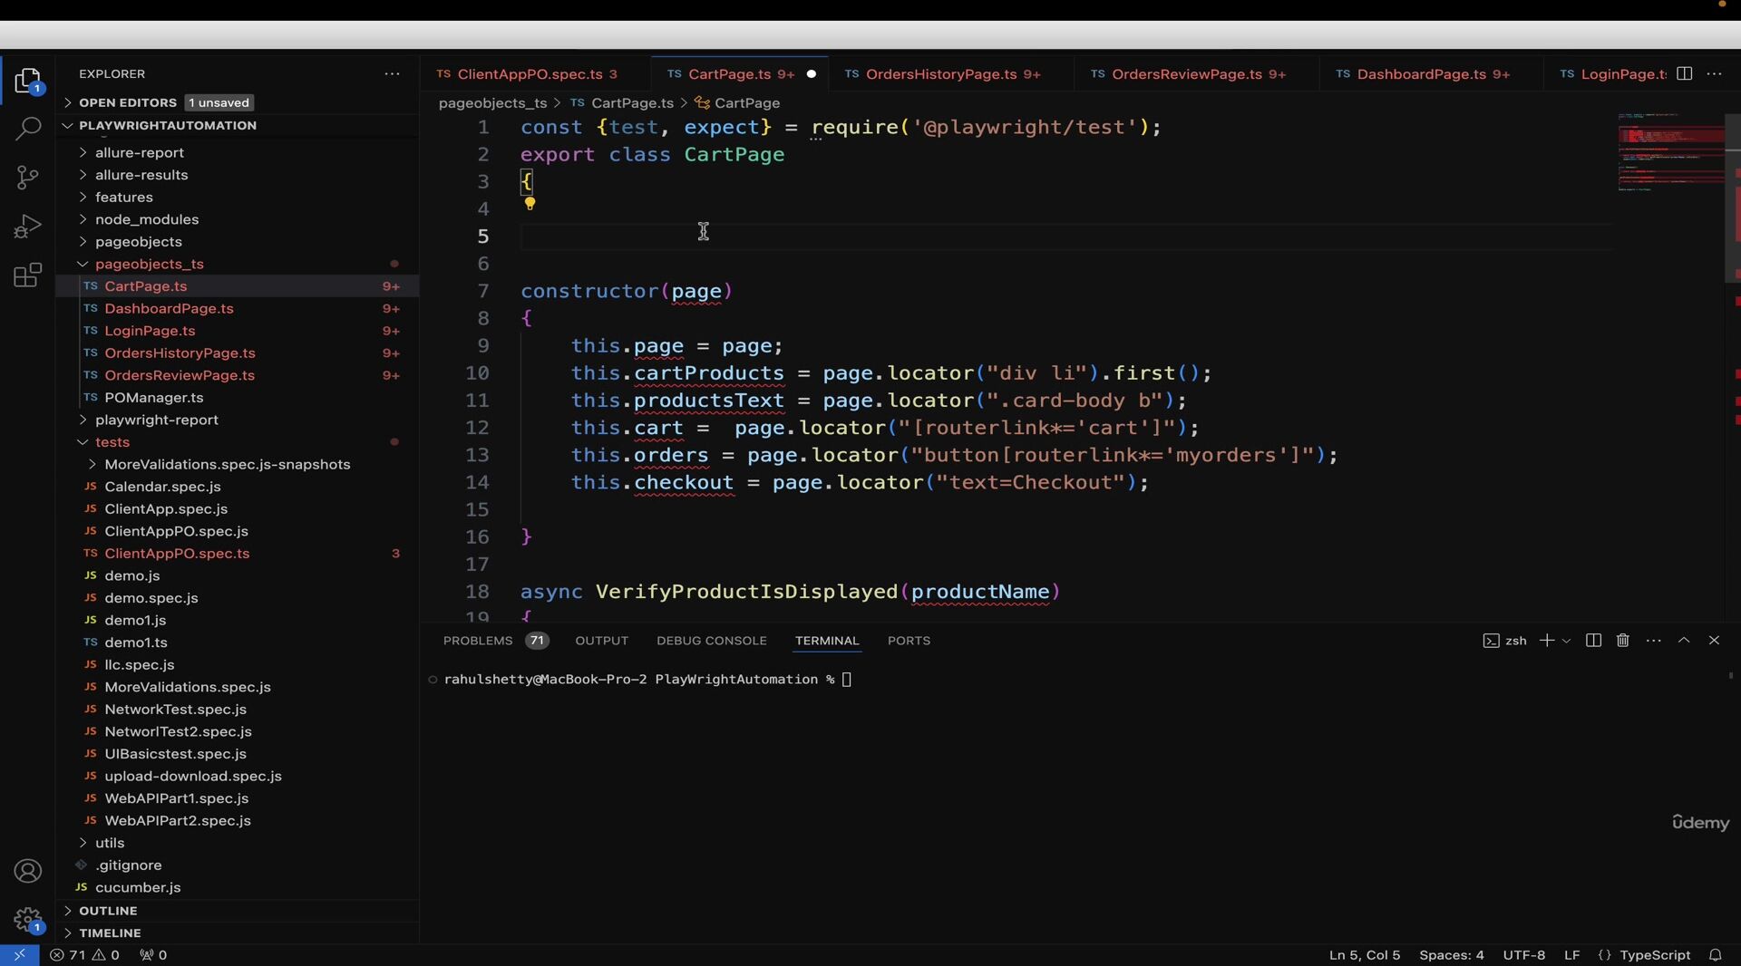Expand the allure-report folder
Viewport: 1741px width, 966px height.
pos(140,152)
